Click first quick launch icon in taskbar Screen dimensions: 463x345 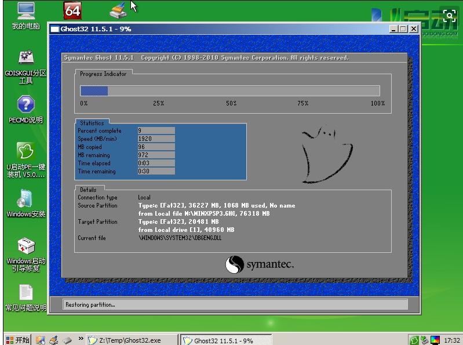tap(41, 340)
